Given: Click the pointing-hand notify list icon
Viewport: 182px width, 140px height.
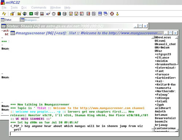Looking at the screenshot, I should point(48,14).
